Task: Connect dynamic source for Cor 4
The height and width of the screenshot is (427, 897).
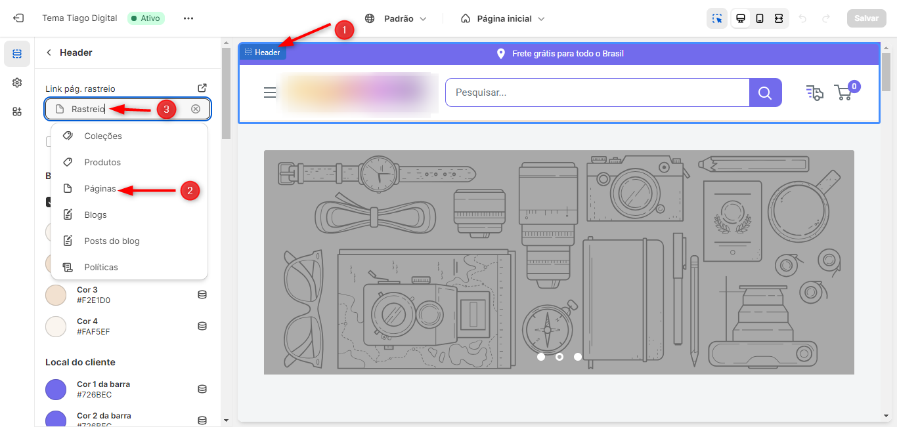Action: [x=202, y=327]
